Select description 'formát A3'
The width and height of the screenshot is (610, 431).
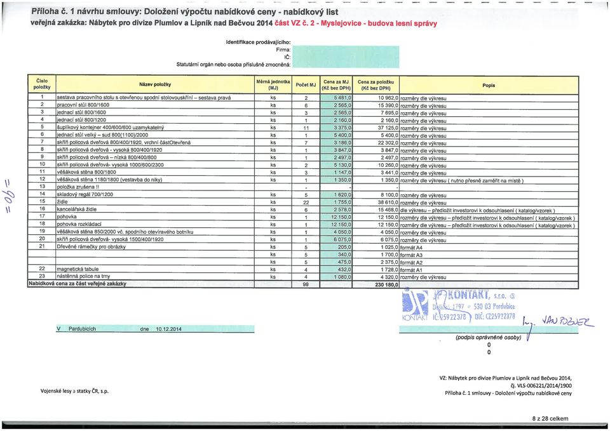pyautogui.click(x=411, y=255)
